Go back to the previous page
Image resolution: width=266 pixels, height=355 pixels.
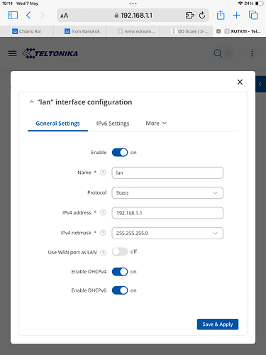(x=28, y=16)
